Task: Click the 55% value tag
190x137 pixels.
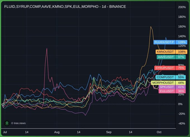Action: pos(181,77)
